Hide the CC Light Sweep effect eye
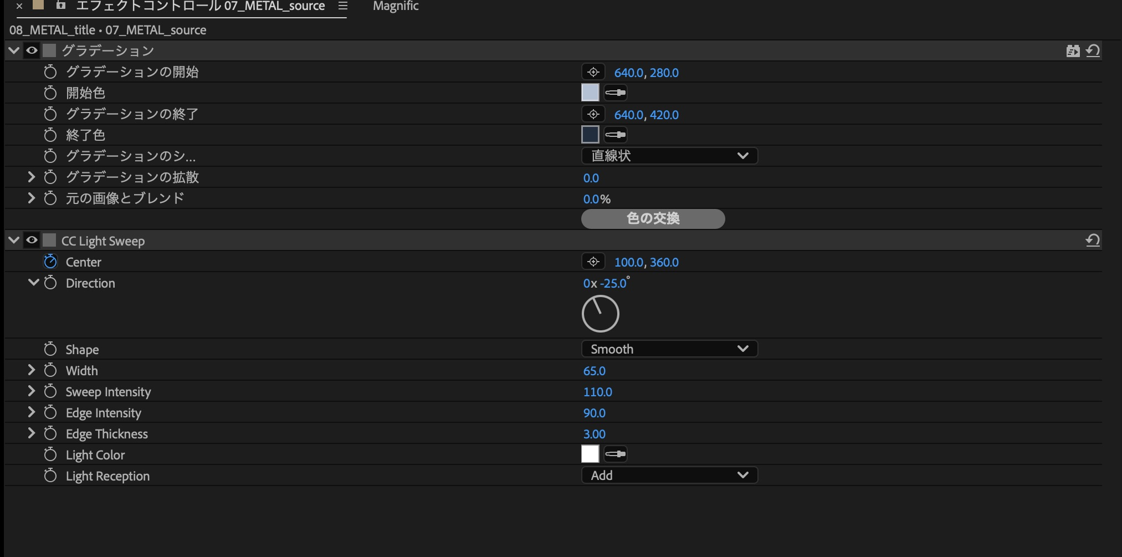Viewport: 1122px width, 557px height. [32, 240]
